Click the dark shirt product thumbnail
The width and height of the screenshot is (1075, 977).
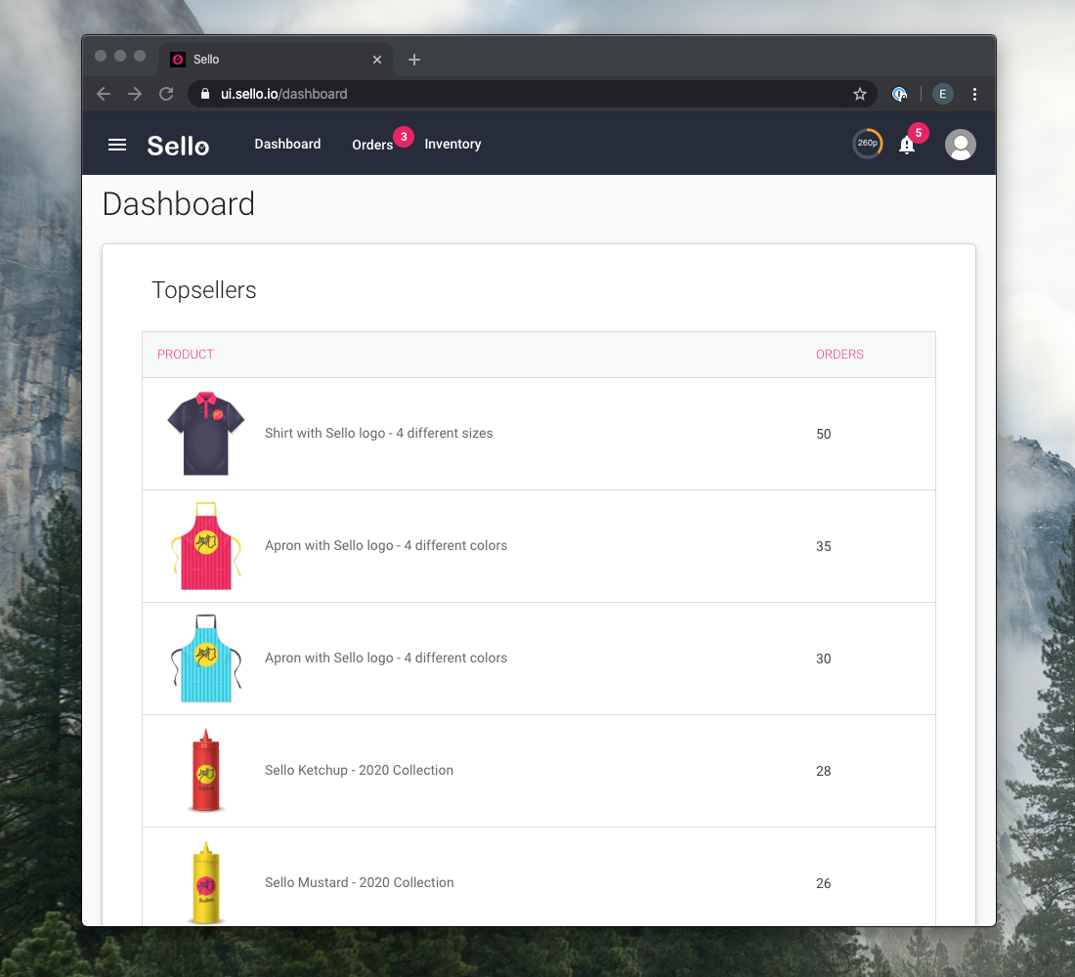click(205, 434)
